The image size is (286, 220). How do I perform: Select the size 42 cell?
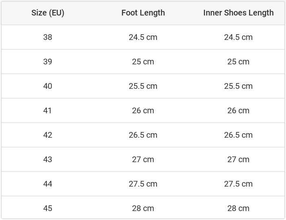pos(48,135)
